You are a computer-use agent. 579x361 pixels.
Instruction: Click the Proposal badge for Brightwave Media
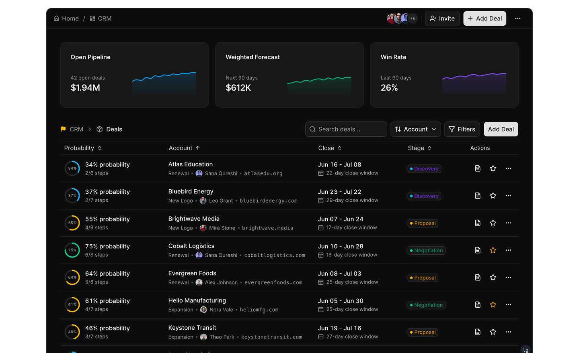point(423,223)
